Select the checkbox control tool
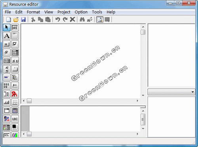Image resolution: width=198 pixels, height=147 pixels. [x=15, y=44]
